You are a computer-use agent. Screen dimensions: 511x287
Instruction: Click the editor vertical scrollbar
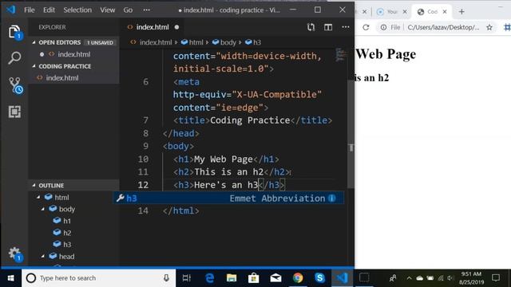point(351,133)
